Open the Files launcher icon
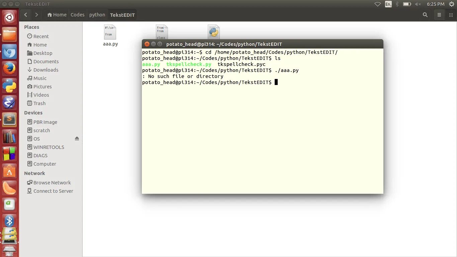The width and height of the screenshot is (457, 257). click(9, 34)
